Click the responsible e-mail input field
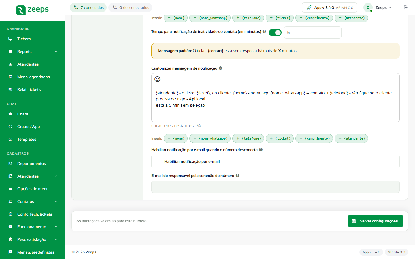Viewport: 415px width, 259px height. (276, 187)
